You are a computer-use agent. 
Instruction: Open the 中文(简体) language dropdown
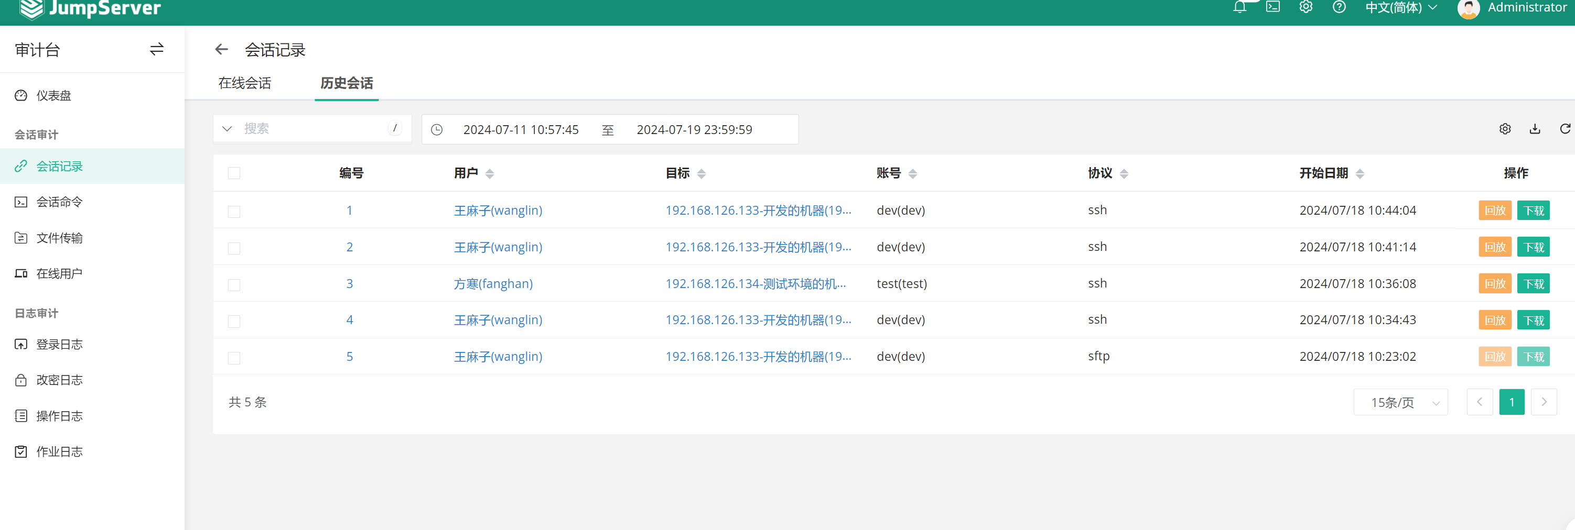[1401, 8]
